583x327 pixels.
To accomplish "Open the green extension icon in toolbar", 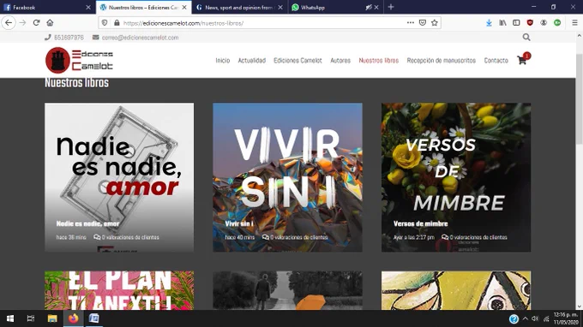I will click(557, 23).
